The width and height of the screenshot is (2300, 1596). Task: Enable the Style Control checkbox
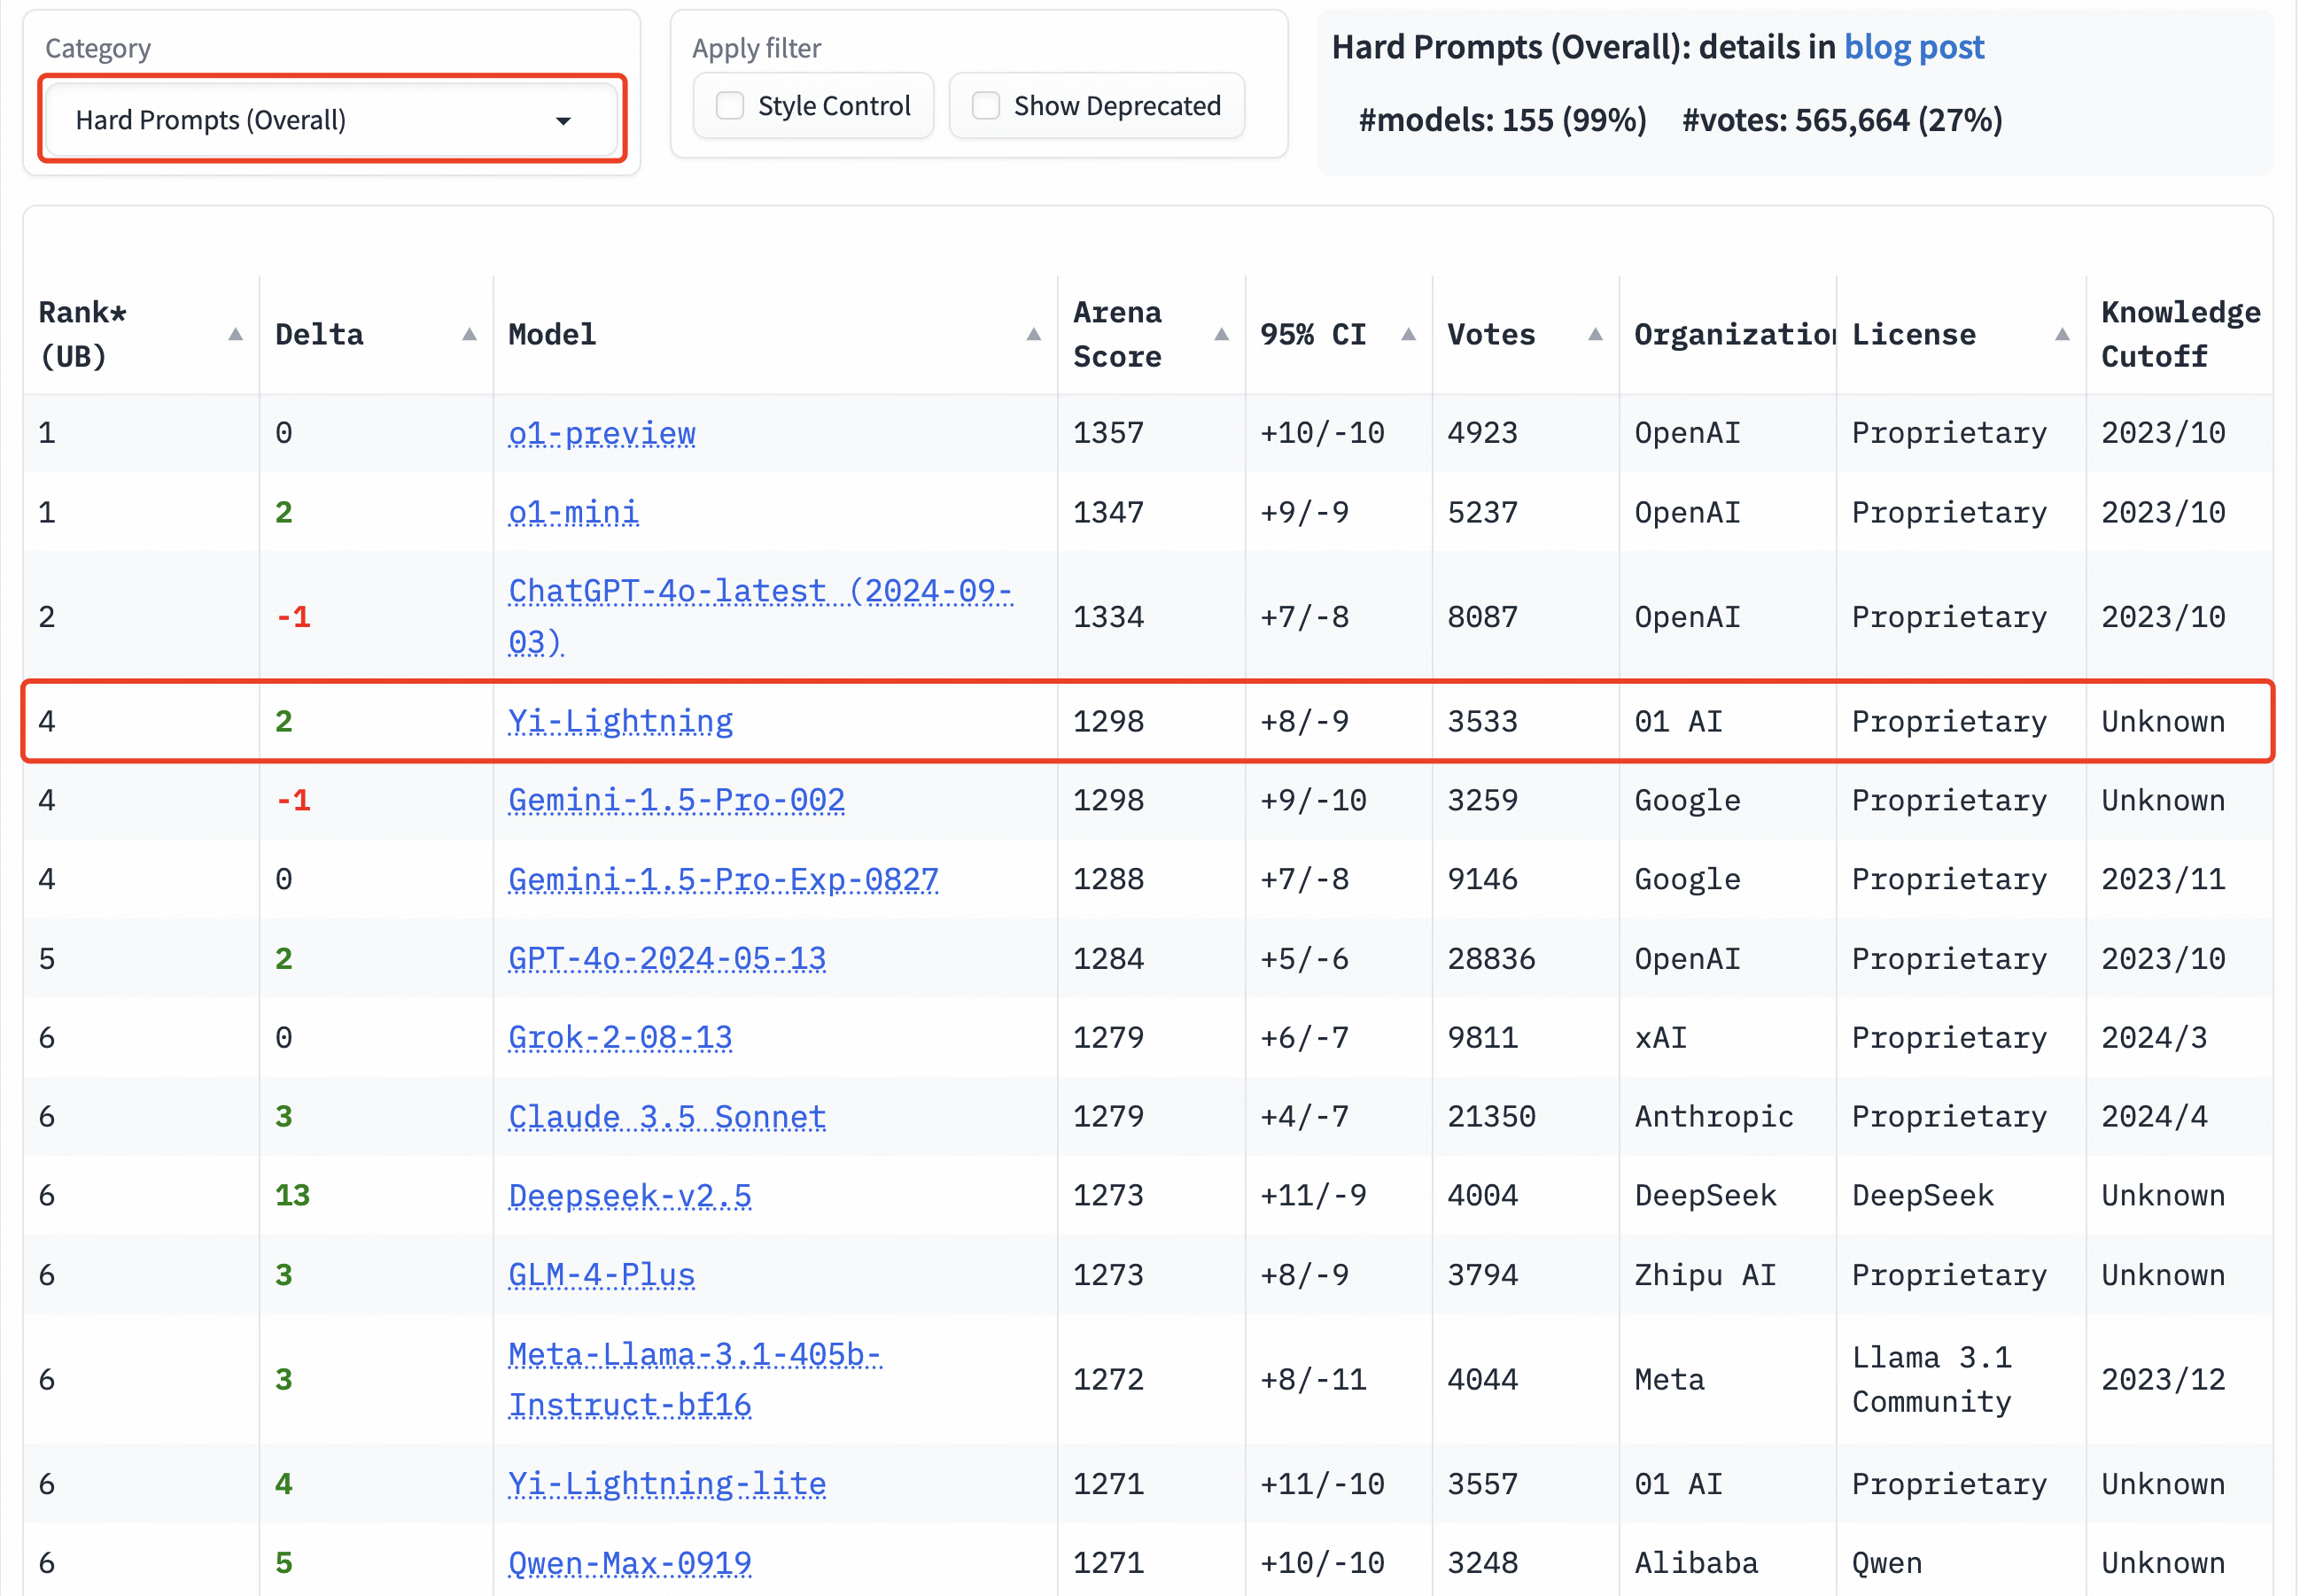730,106
